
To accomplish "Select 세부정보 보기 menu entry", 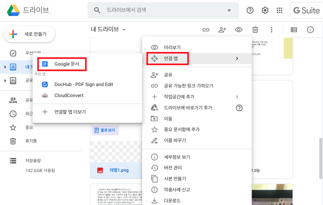I will pyautogui.click(x=197, y=157).
